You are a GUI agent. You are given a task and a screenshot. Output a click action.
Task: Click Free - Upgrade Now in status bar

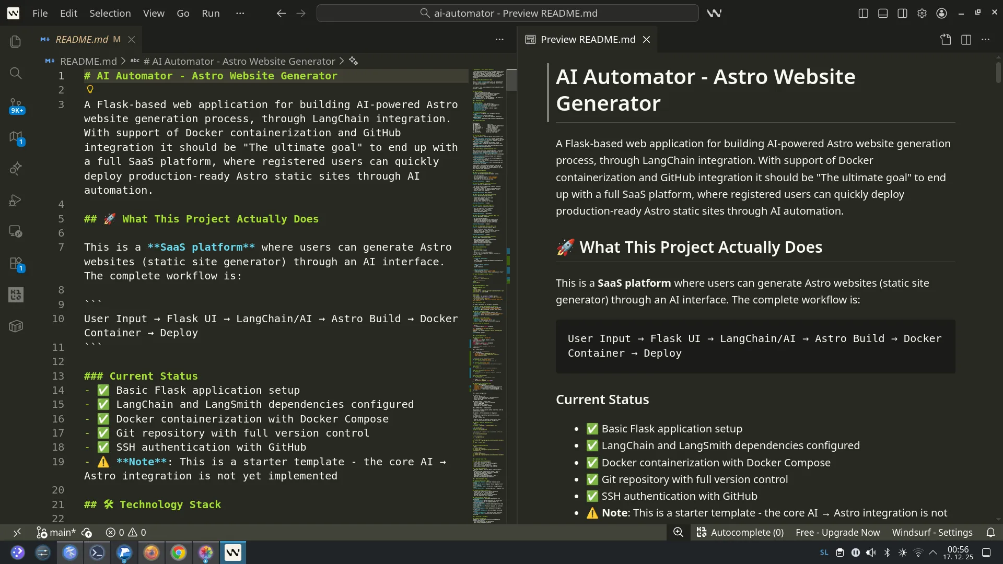(x=837, y=532)
